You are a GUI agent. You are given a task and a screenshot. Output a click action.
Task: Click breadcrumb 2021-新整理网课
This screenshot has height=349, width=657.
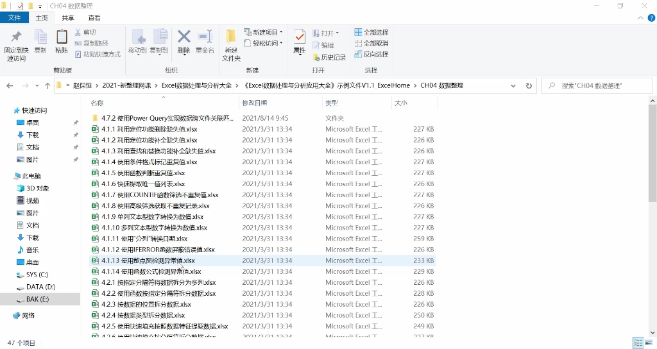pyautogui.click(x=126, y=85)
